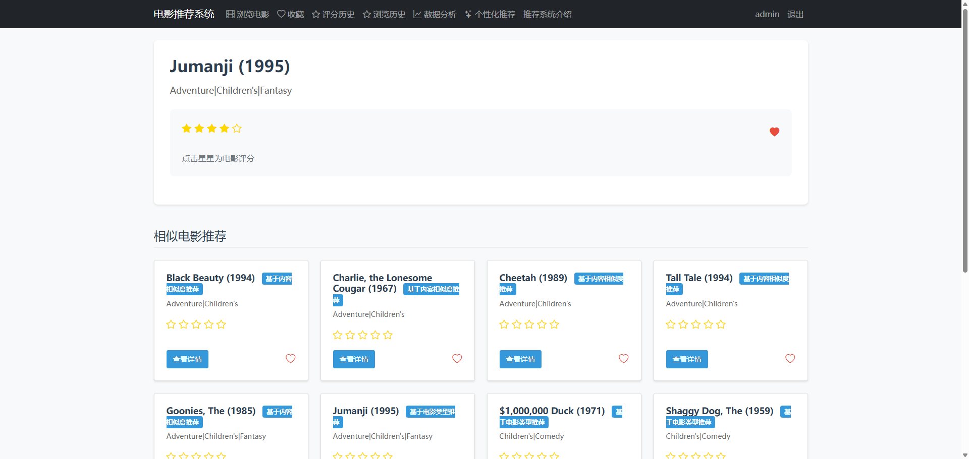Screen dimensions: 969x459
Task: Favorite Cheetah (1989) with heart icon
Action: coord(624,359)
